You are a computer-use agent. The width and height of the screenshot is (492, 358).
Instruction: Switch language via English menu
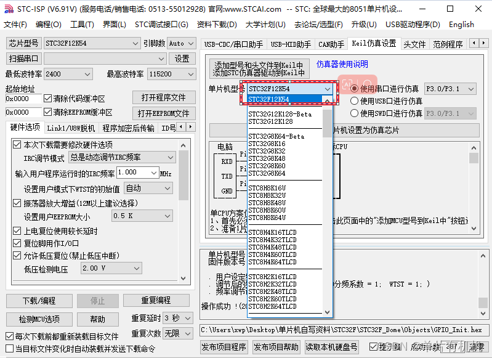461,25
